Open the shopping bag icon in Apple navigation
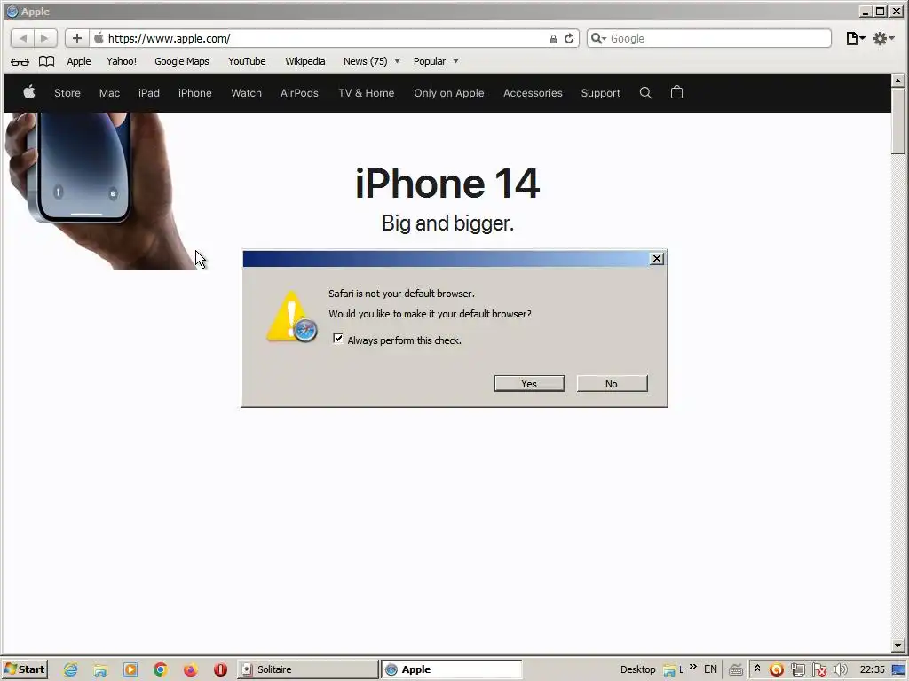909x681 pixels. [676, 92]
